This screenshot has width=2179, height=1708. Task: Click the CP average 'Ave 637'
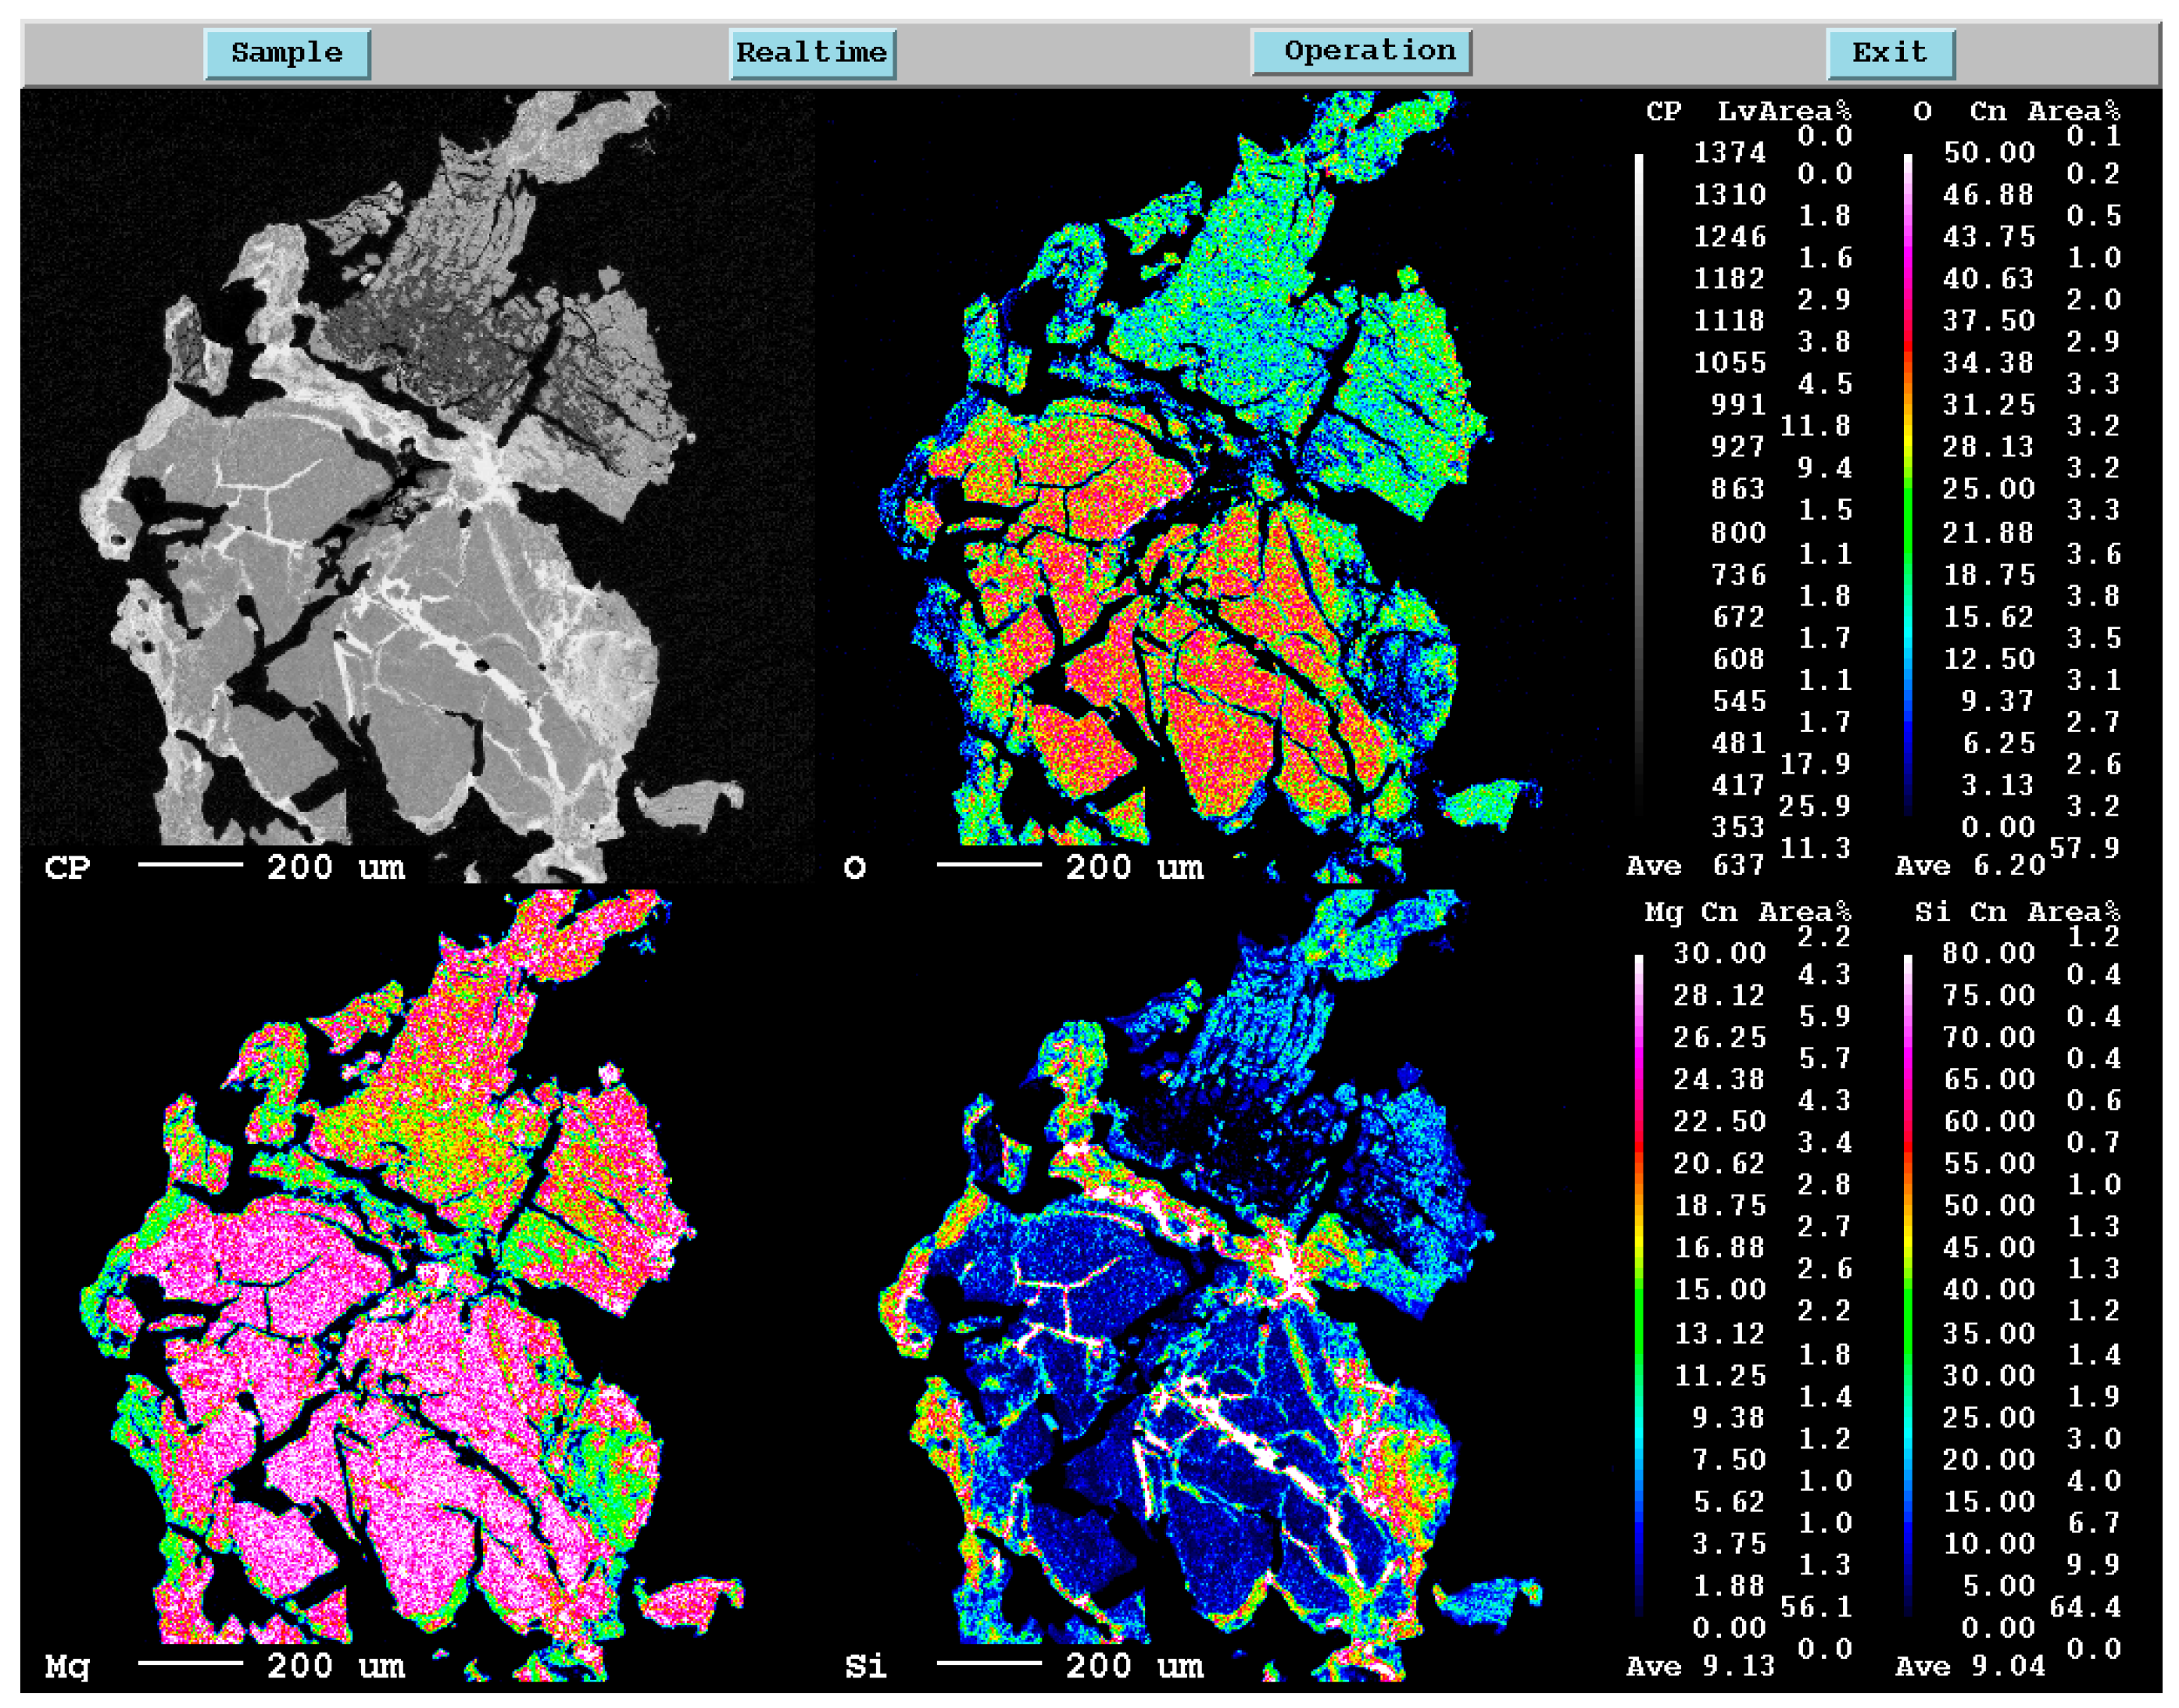tap(1695, 866)
